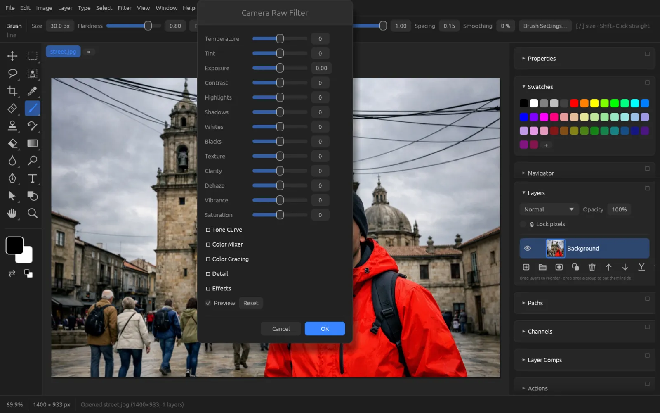This screenshot has height=413, width=660.
Task: Expand the Effects section
Action: (x=218, y=288)
